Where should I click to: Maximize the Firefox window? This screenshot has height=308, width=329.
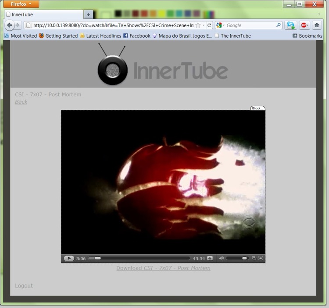pyautogui.click(x=300, y=4)
